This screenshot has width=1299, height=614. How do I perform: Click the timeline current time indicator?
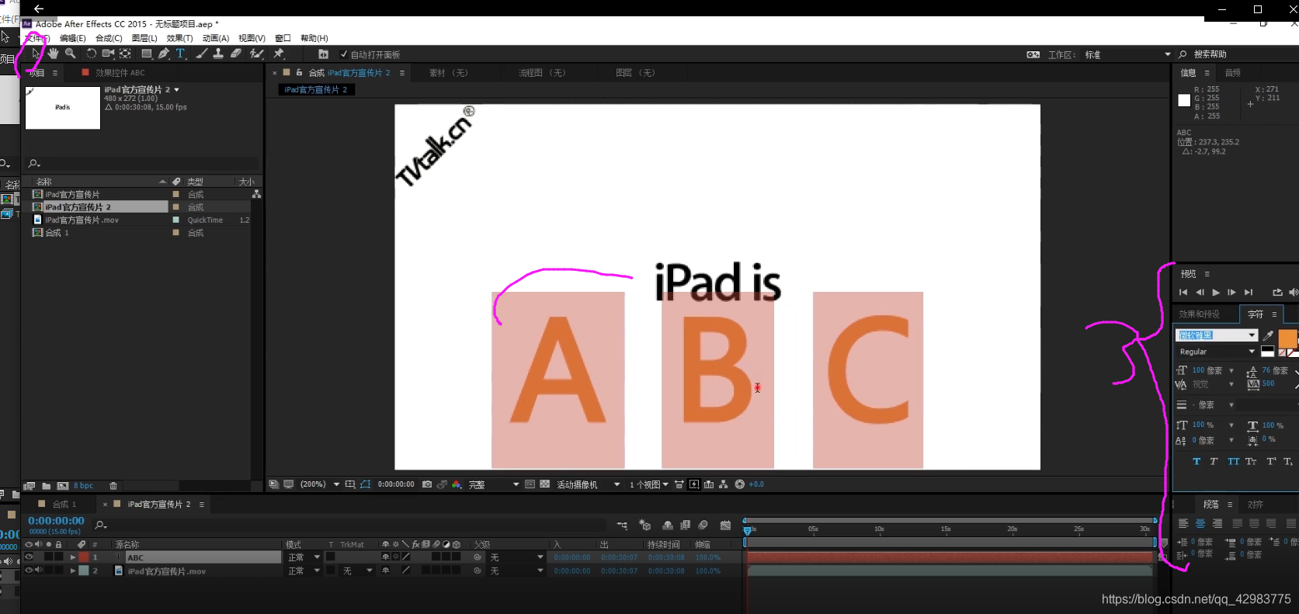(747, 530)
